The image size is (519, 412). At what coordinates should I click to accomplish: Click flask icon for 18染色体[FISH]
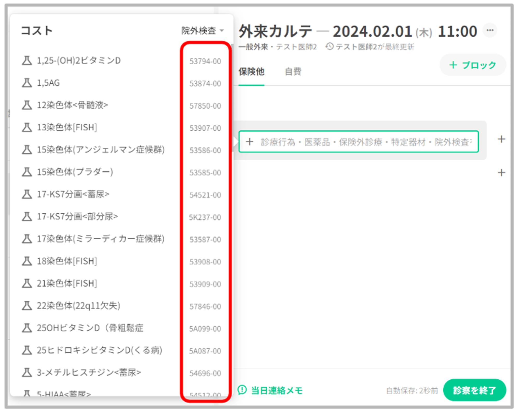pos(27,261)
